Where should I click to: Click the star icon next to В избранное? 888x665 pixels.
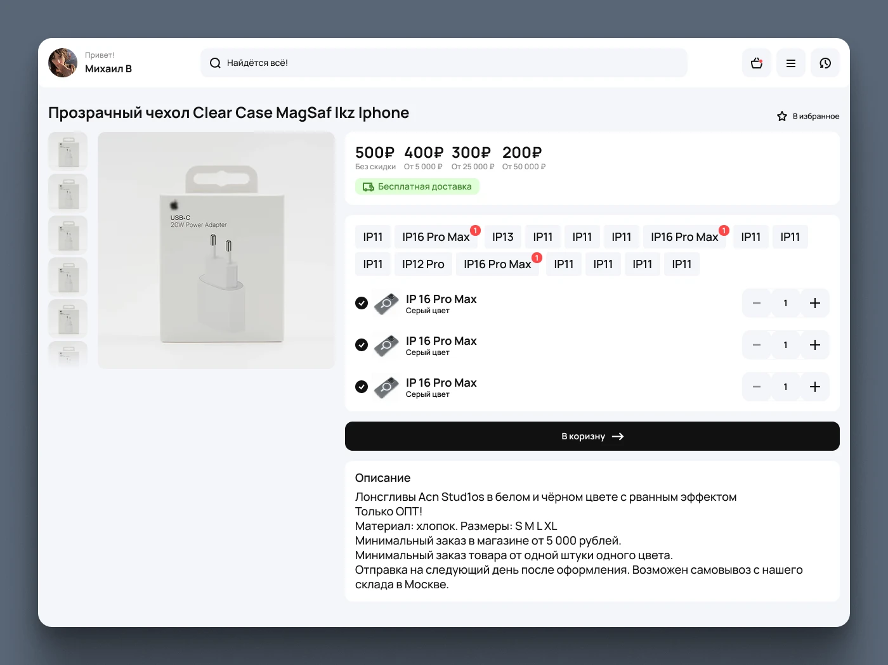pyautogui.click(x=781, y=116)
